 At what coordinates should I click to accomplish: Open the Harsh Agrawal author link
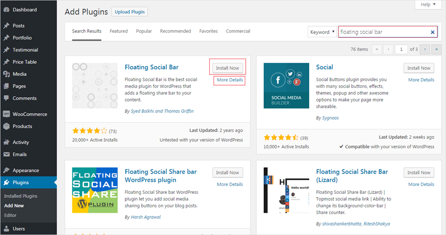[x=146, y=217]
